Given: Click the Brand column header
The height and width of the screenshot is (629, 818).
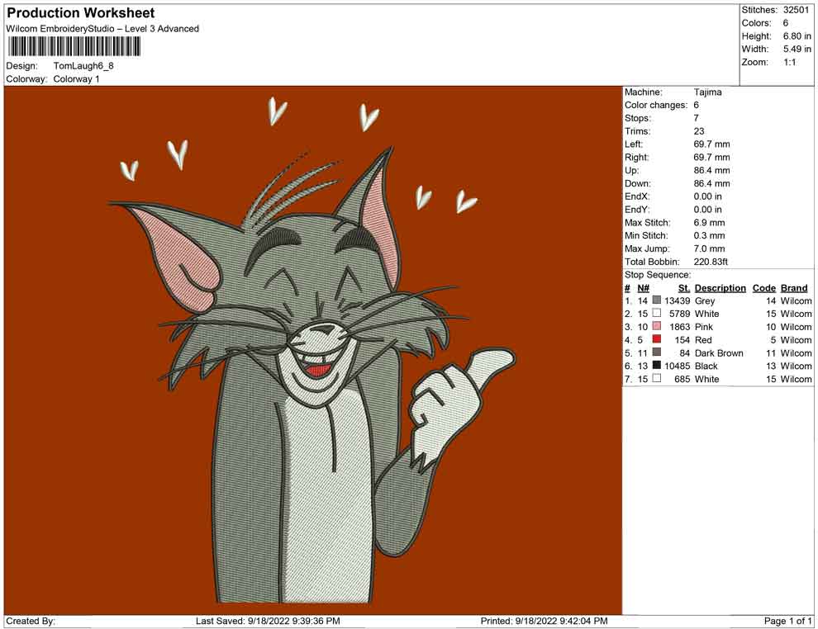Looking at the screenshot, I should tap(794, 288).
